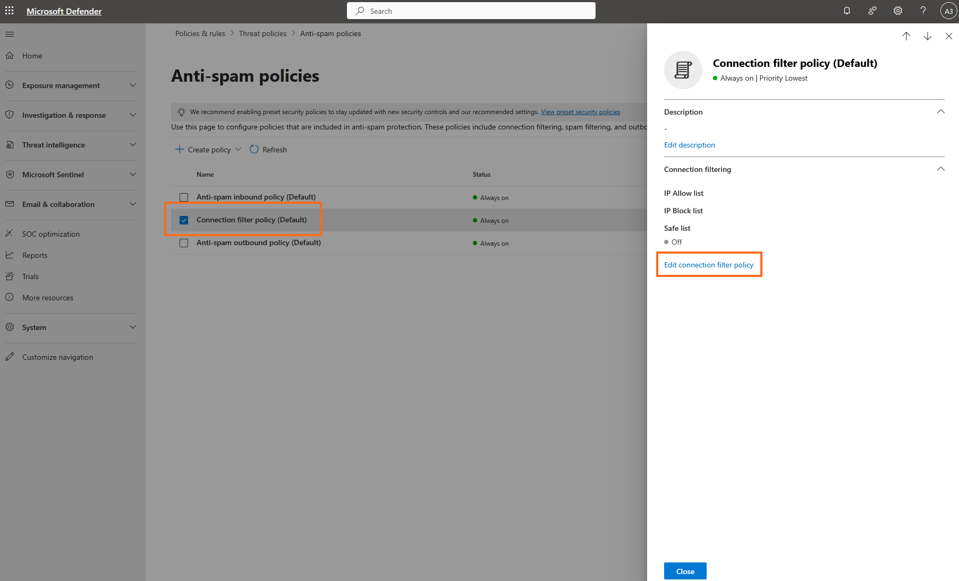Screen dimensions: 959x581
Task: Check the Anti-spam inbound policy checkbox
Action: [184, 197]
